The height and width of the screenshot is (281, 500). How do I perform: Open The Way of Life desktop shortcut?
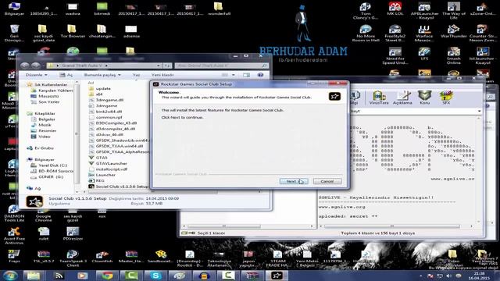pyautogui.click(x=453, y=10)
